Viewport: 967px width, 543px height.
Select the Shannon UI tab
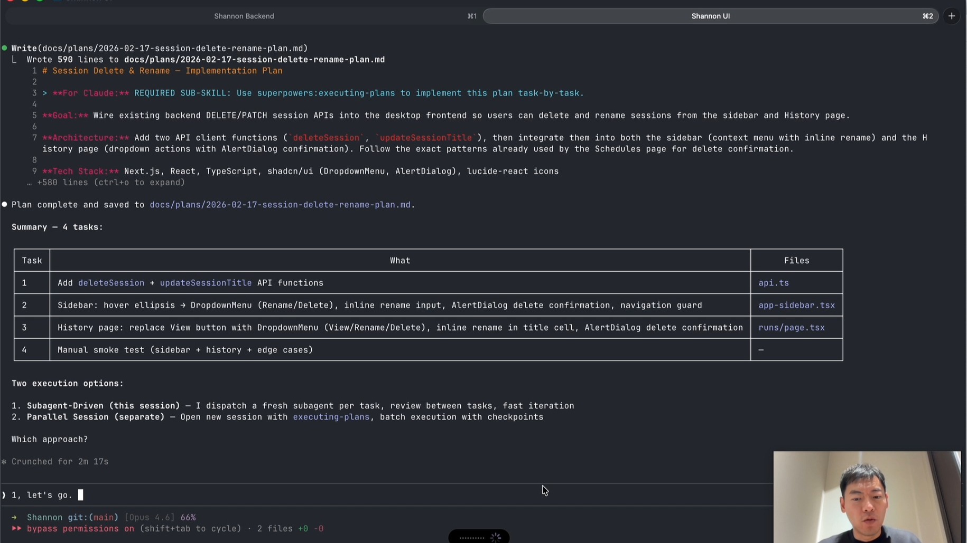click(x=710, y=16)
